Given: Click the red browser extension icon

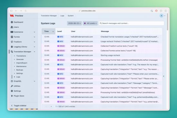Looking at the screenshot, I should pyautogui.click(x=156, y=11).
